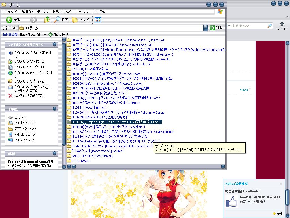
Task: Click the マイ コンピュータ icon
Action: [10, 134]
